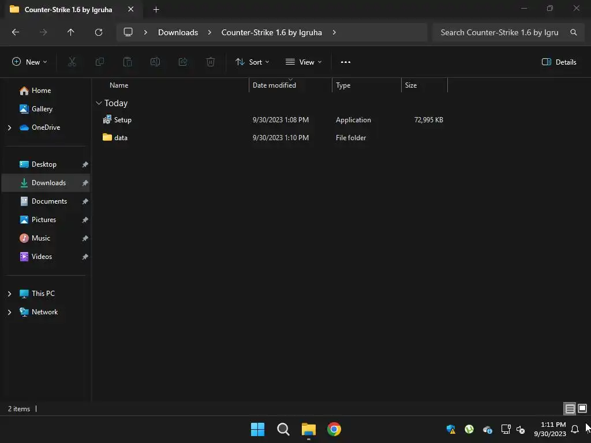The image size is (591, 443).
Task: Open File Explorer from the taskbar
Action: 309,429
